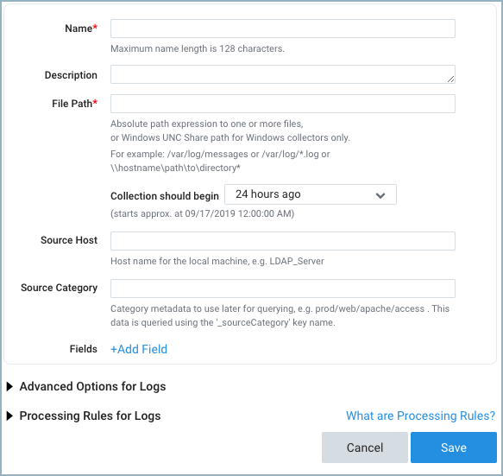The width and height of the screenshot is (503, 476).
Task: Click the File Path input field
Action: click(283, 104)
